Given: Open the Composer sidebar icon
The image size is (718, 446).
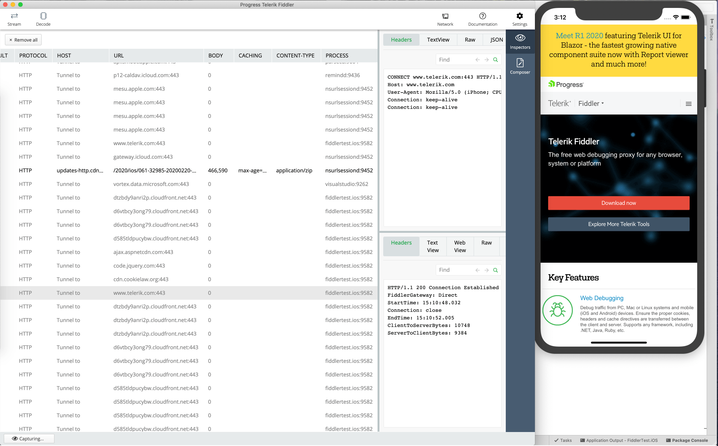Looking at the screenshot, I should pyautogui.click(x=520, y=67).
